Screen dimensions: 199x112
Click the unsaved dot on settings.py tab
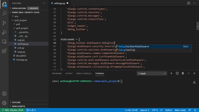[x=67, y=3]
